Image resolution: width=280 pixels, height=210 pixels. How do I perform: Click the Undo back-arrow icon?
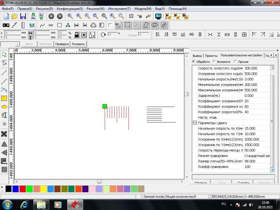pos(51,16)
